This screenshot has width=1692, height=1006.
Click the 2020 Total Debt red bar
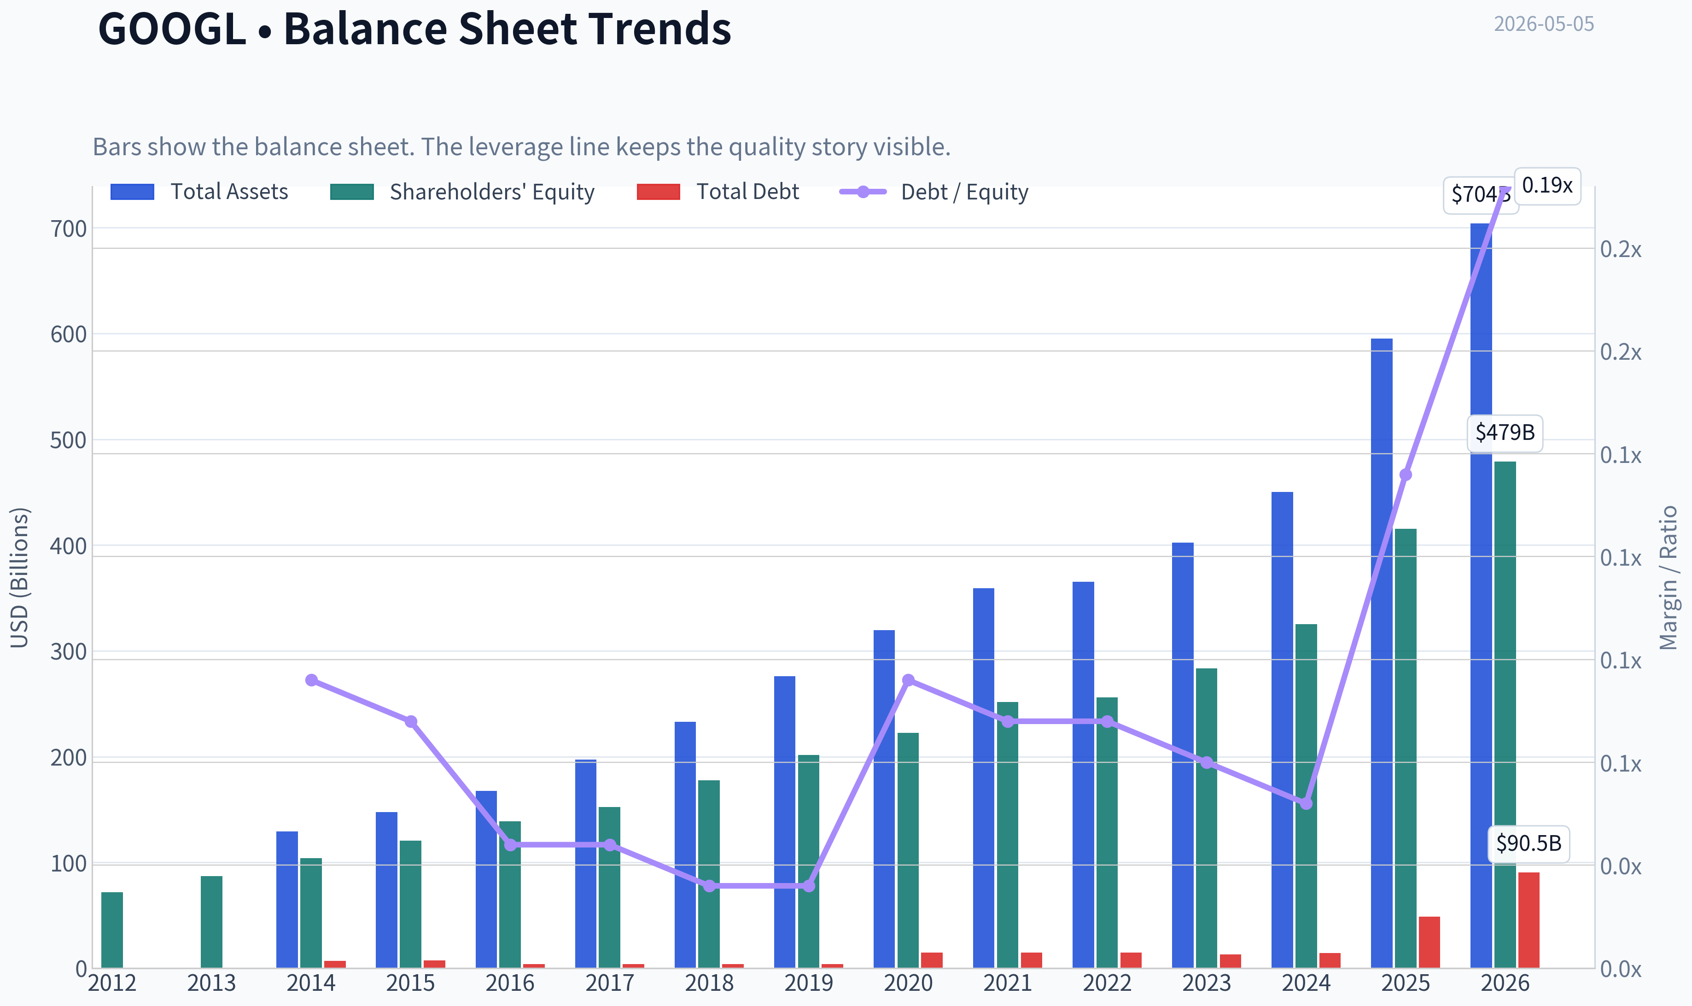[x=932, y=960]
